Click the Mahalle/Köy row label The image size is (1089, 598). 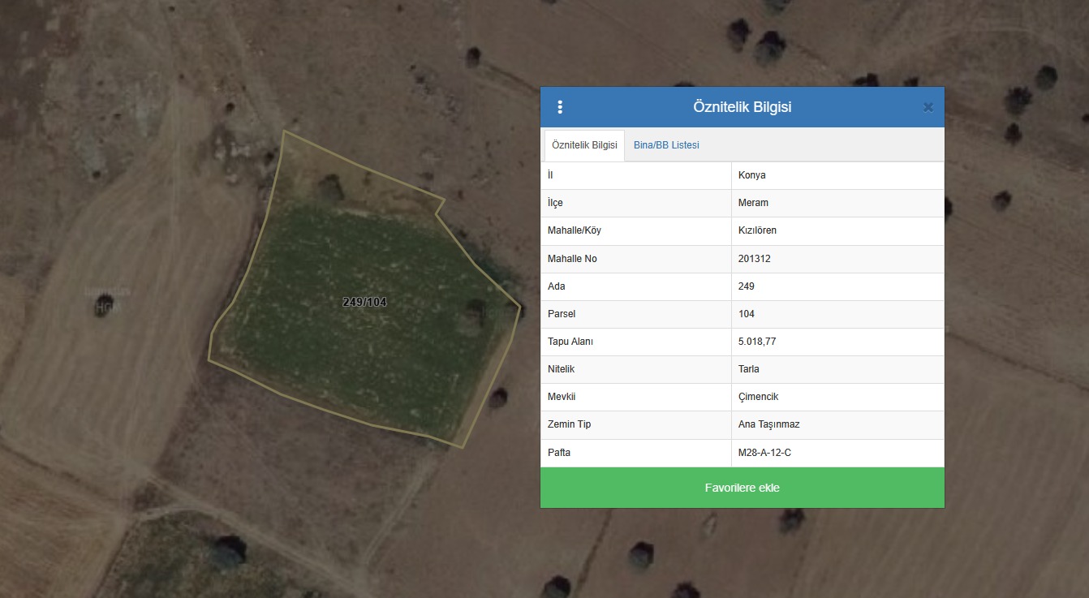click(575, 230)
